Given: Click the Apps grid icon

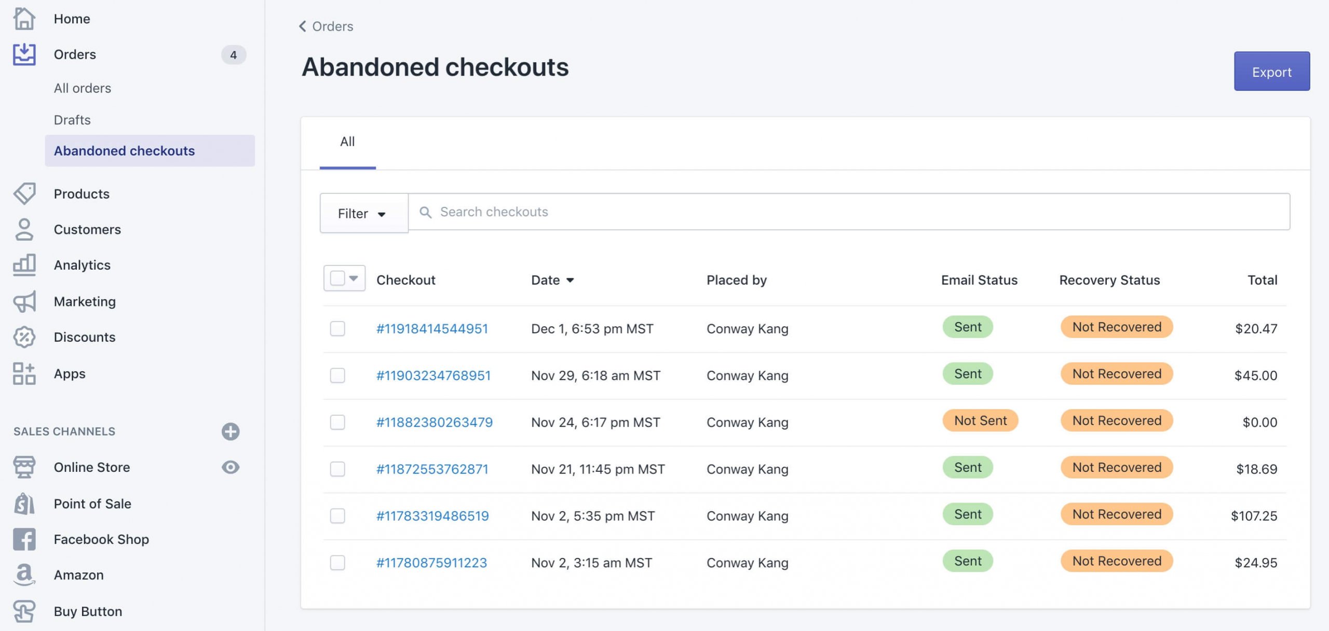Looking at the screenshot, I should (24, 373).
